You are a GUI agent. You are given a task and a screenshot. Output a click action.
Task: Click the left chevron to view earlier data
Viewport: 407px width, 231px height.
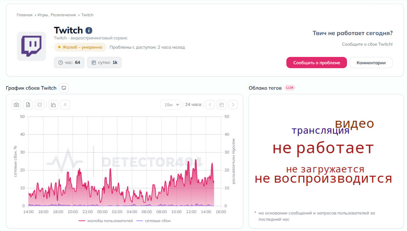pos(210,105)
